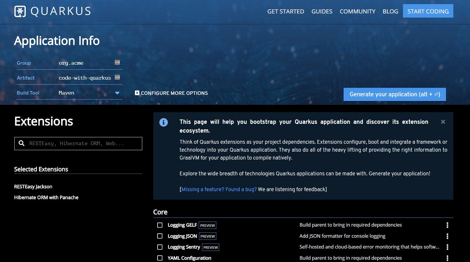Click the Artifact value code-with-quarkus field
Screen dimensions: 470x262
(x=85, y=78)
